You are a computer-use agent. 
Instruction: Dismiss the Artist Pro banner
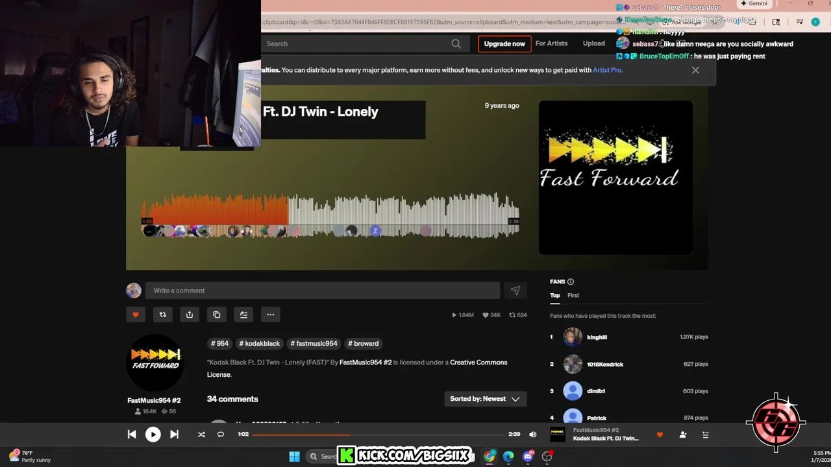coord(695,70)
